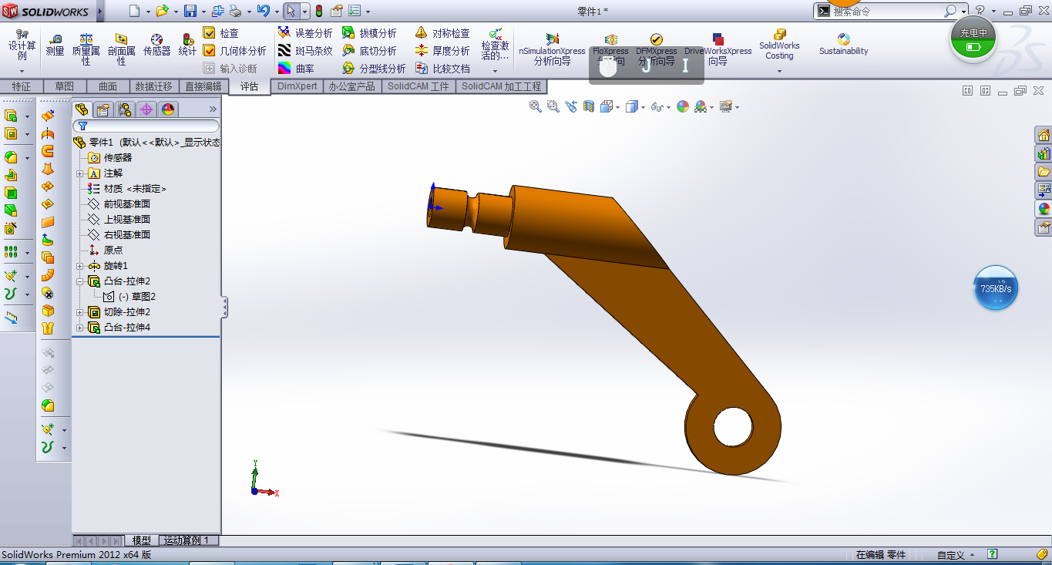
Task: Collapse the 凸台-拉伸2 feature node
Action: tap(79, 281)
